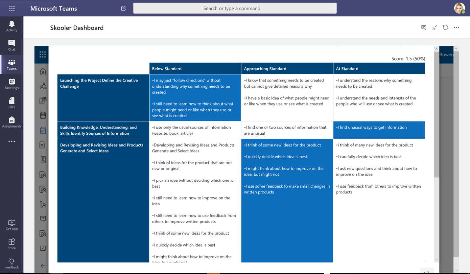Click the Skooler Dashboard title
The width and height of the screenshot is (470, 274).
[x=77, y=28]
